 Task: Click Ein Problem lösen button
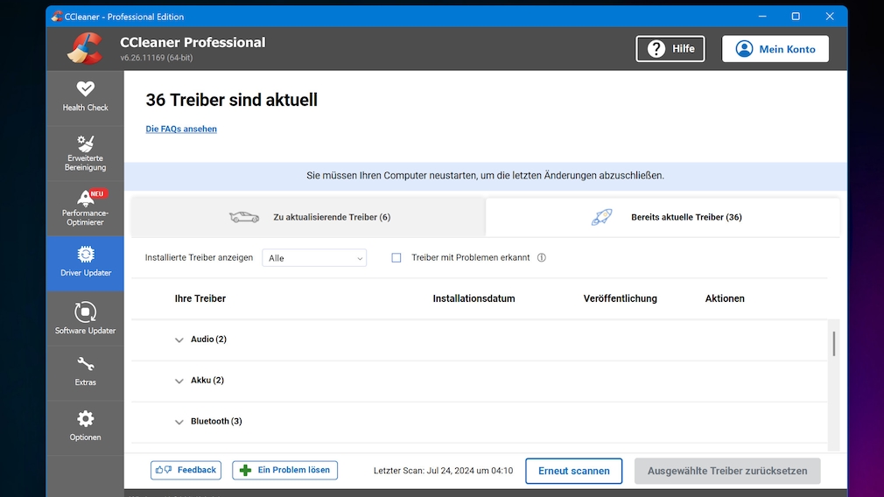pos(284,470)
